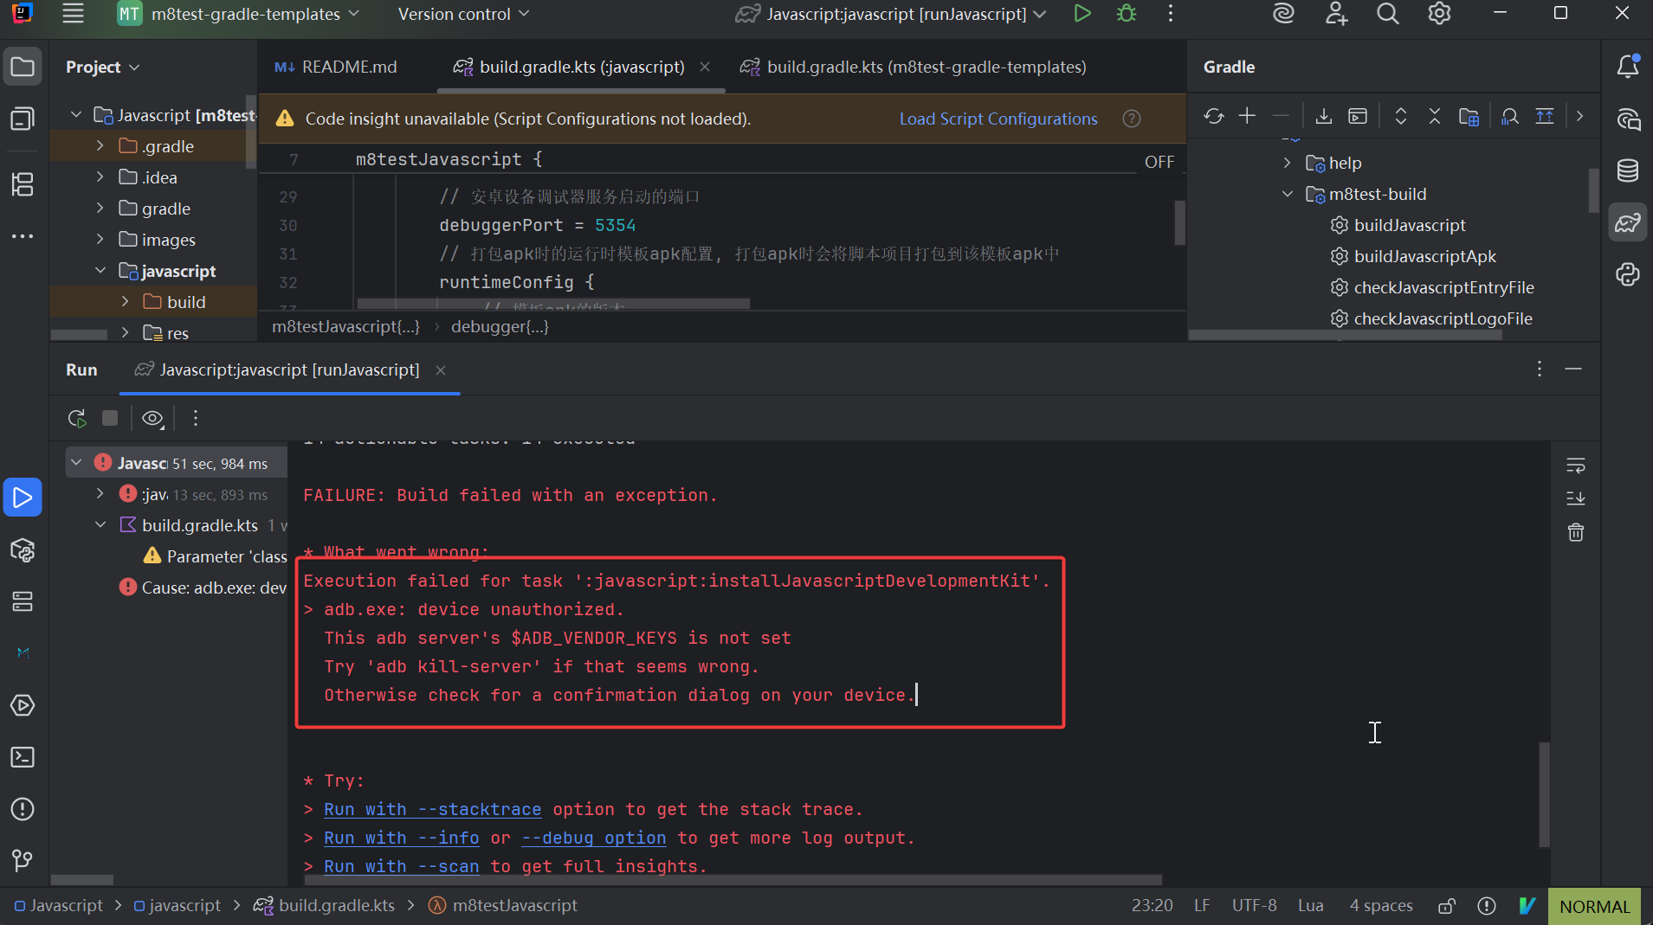The width and height of the screenshot is (1653, 925).
Task: Open the Version control menu
Action: (463, 14)
